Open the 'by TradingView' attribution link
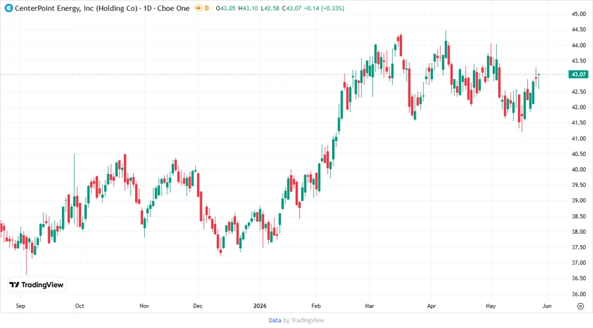 point(304,321)
